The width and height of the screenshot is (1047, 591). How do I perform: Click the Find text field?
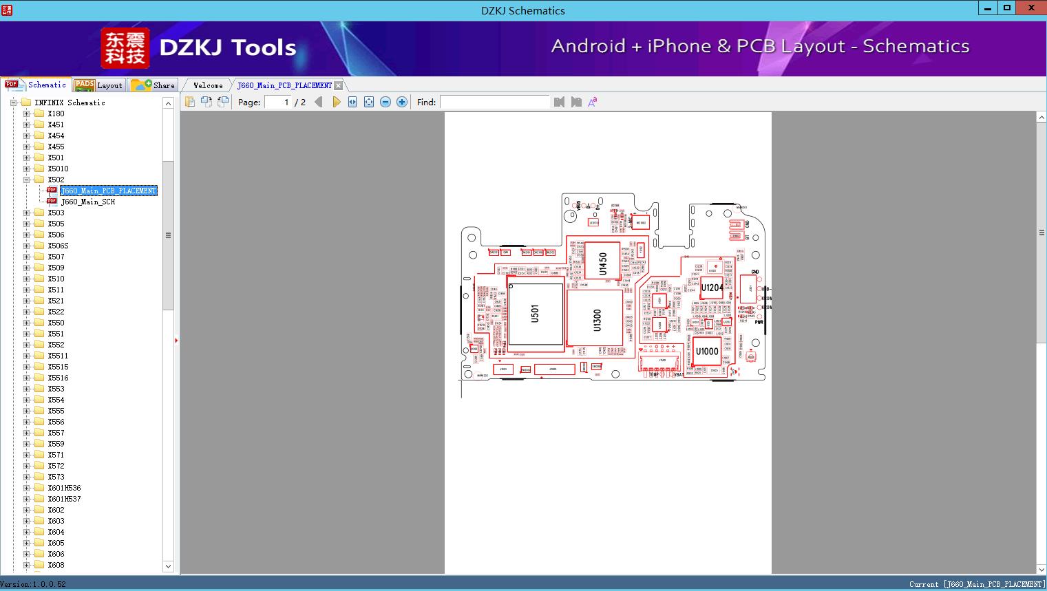pyautogui.click(x=494, y=102)
